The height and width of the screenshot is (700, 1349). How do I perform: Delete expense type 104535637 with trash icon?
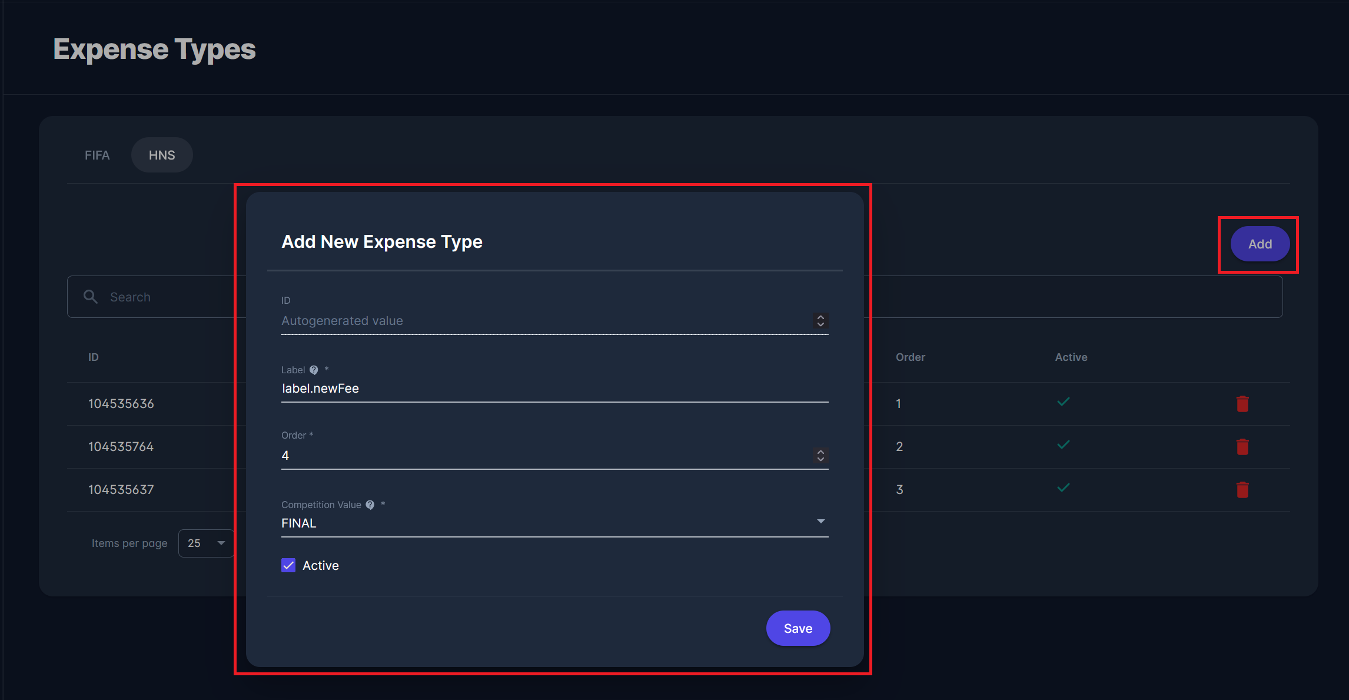[x=1242, y=490]
